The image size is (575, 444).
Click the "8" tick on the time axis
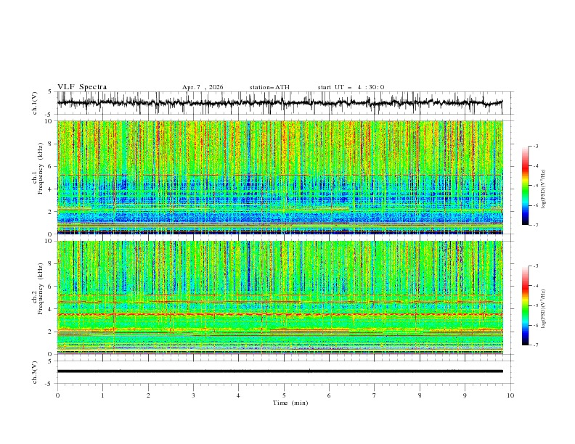tap(420, 395)
